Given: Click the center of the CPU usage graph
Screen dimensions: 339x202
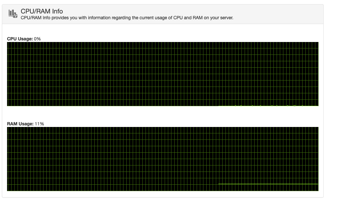Looking at the screenshot, I should 162,74.
